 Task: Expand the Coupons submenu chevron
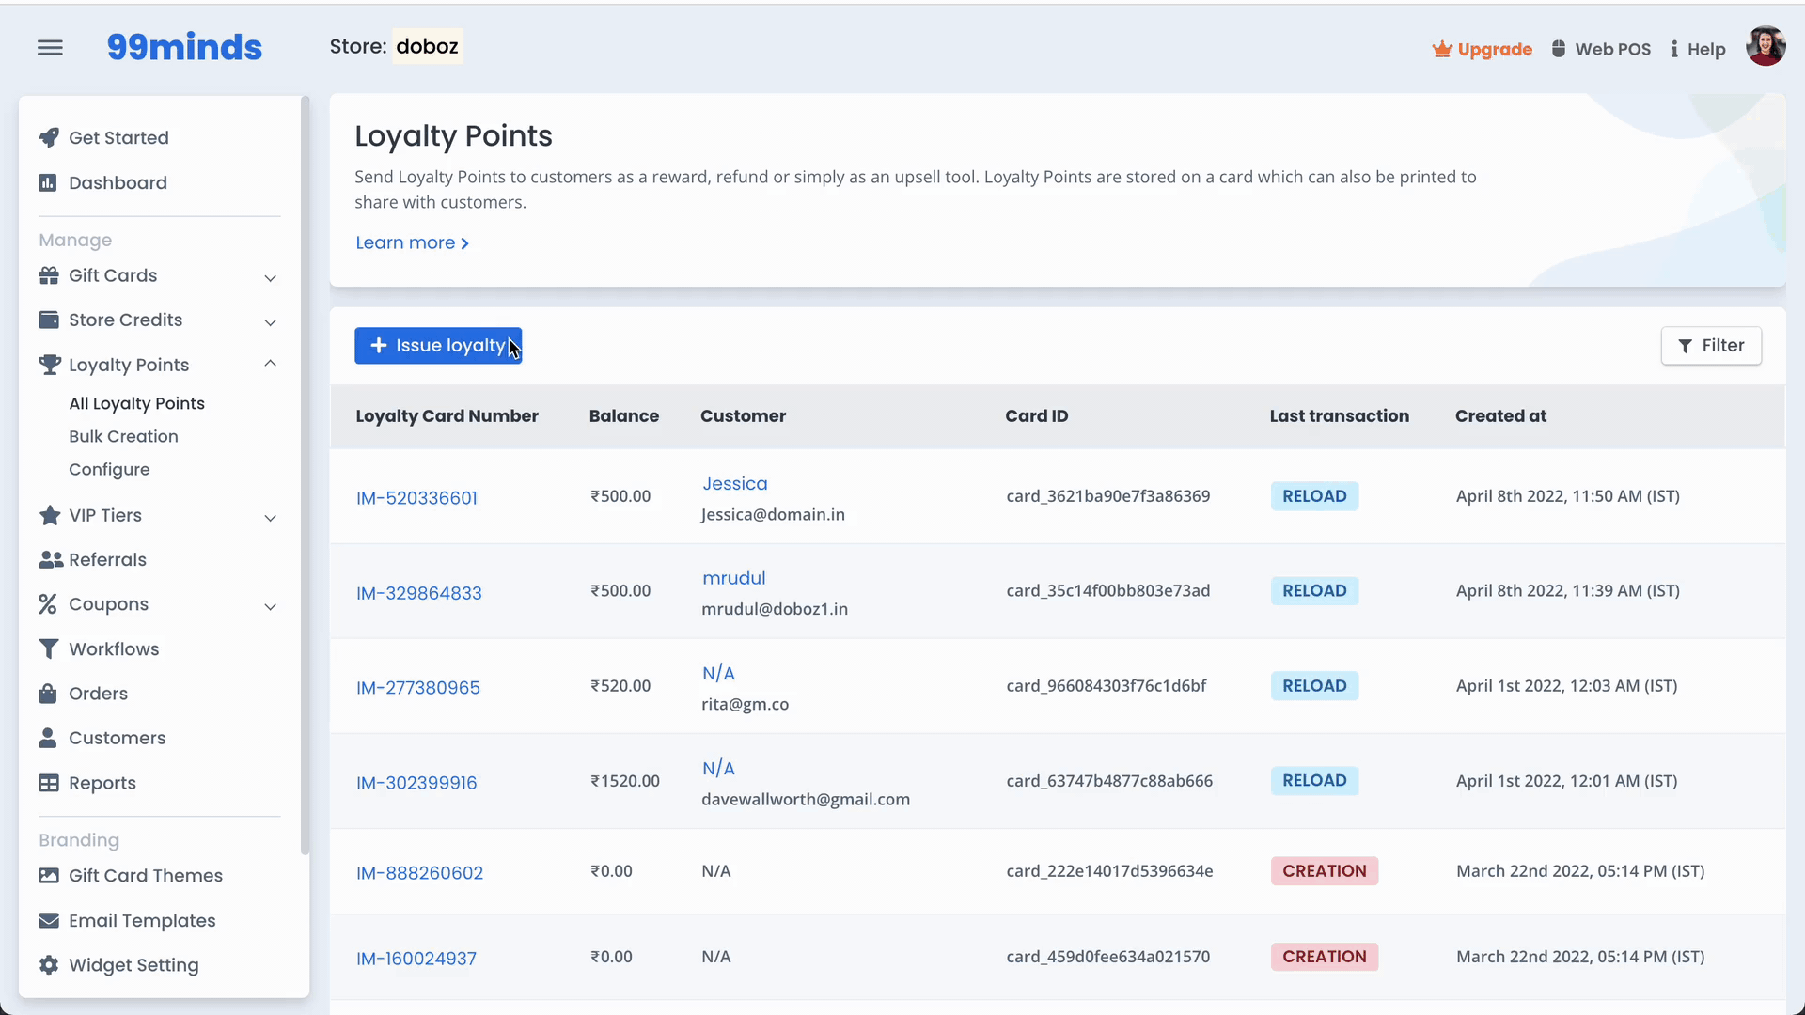tap(271, 607)
